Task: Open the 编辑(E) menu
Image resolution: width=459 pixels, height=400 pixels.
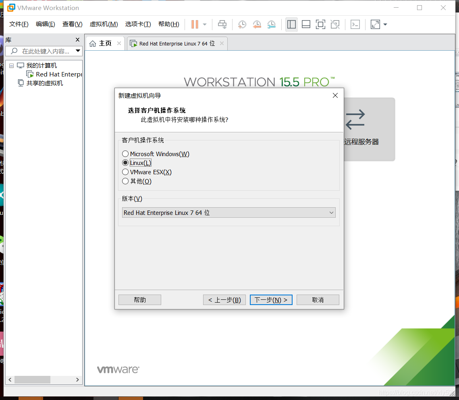Action: [x=46, y=24]
